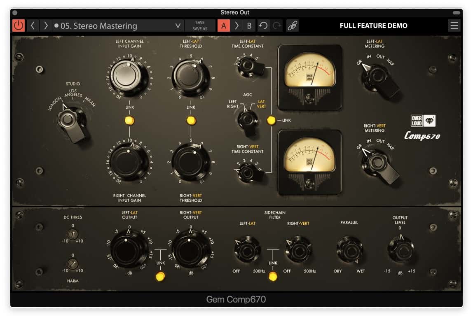Go to the previous preset
The height and width of the screenshot is (319, 473).
[x=33, y=26]
